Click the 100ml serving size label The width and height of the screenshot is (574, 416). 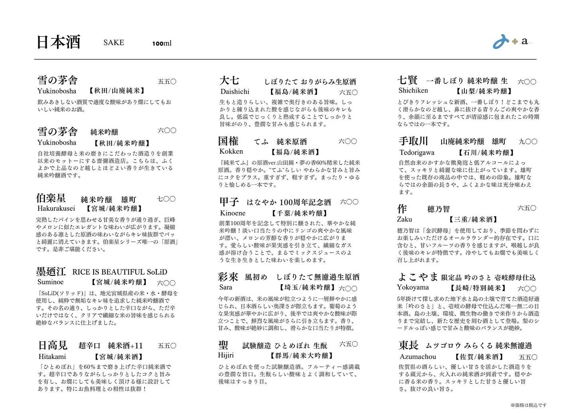(162, 43)
